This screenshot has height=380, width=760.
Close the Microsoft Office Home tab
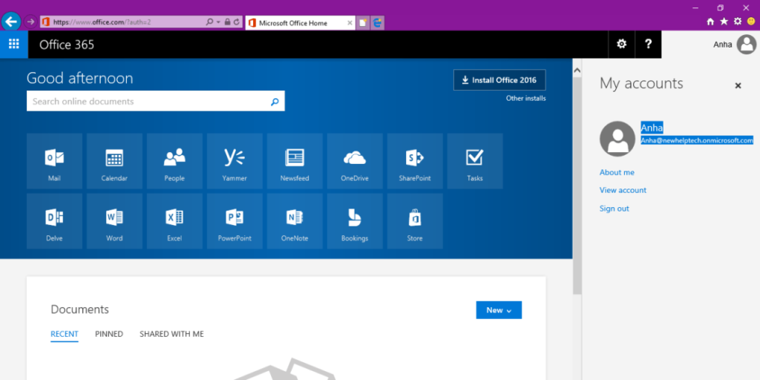click(350, 23)
